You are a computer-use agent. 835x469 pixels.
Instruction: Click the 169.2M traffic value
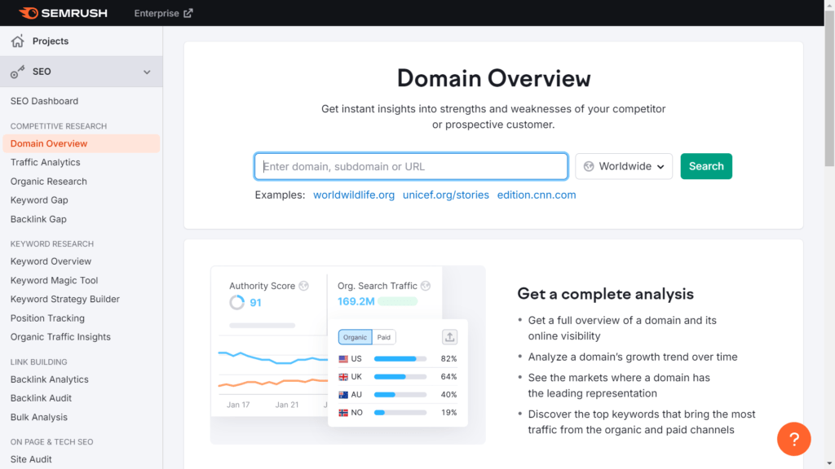(356, 301)
